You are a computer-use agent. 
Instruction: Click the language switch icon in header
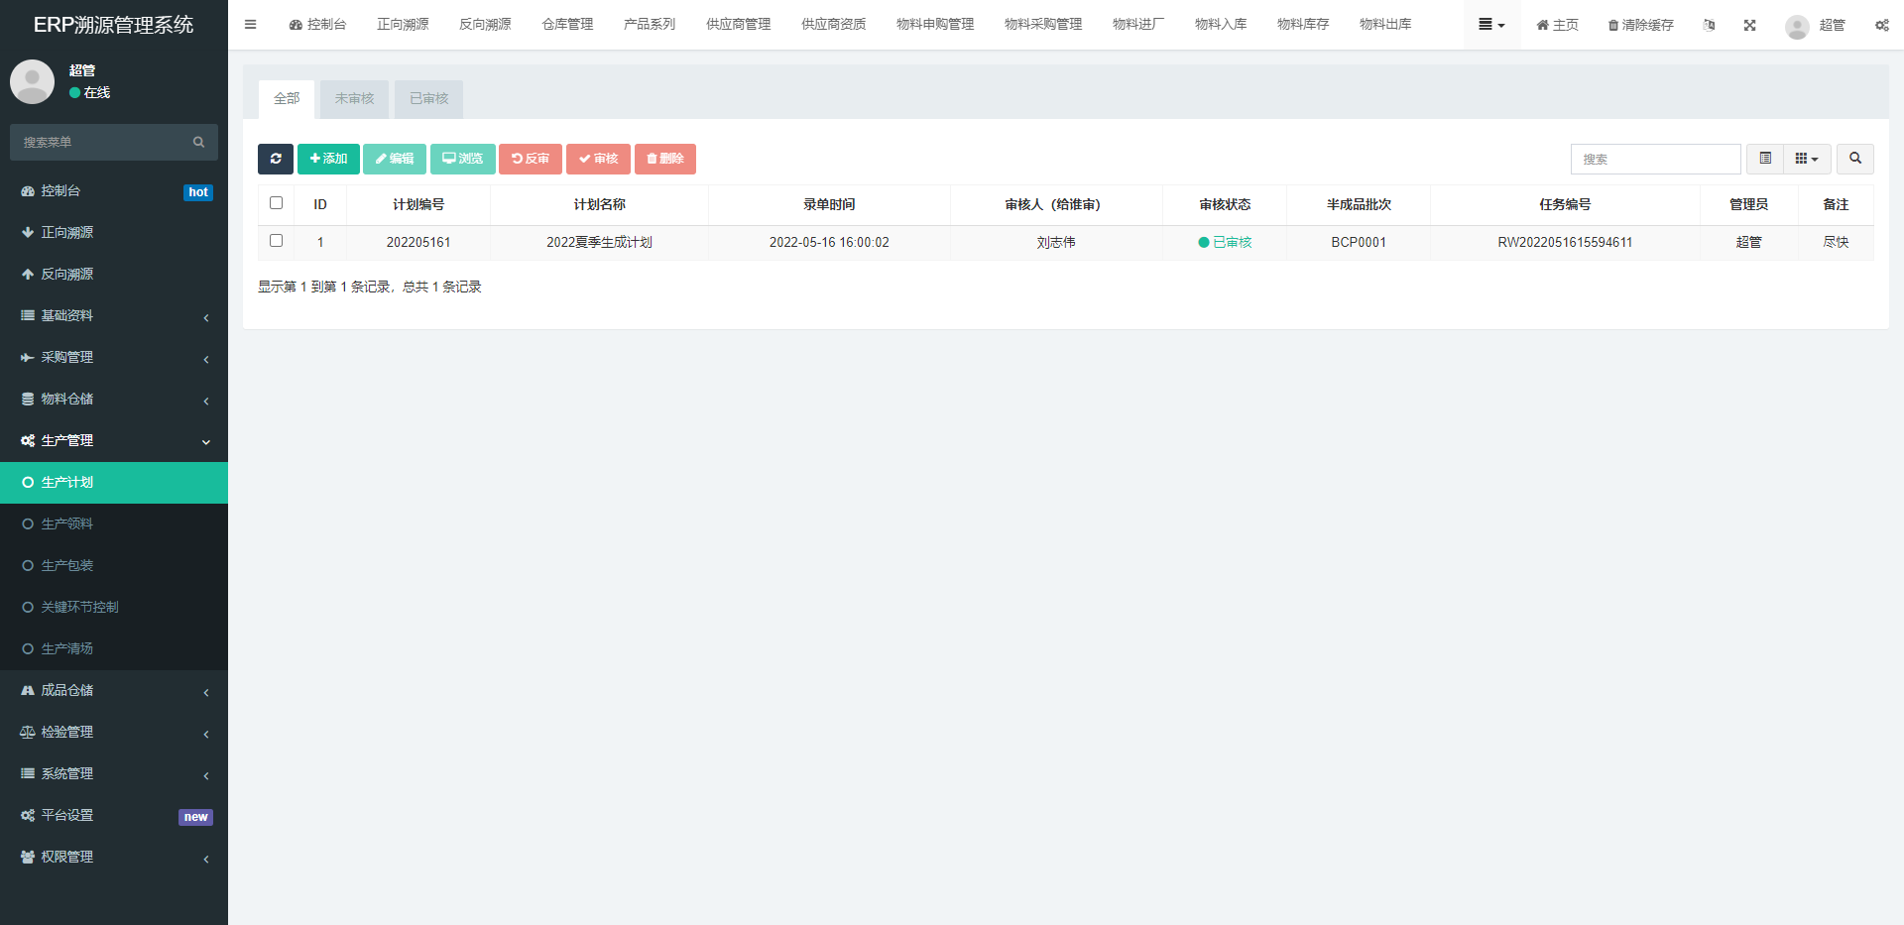[1709, 25]
